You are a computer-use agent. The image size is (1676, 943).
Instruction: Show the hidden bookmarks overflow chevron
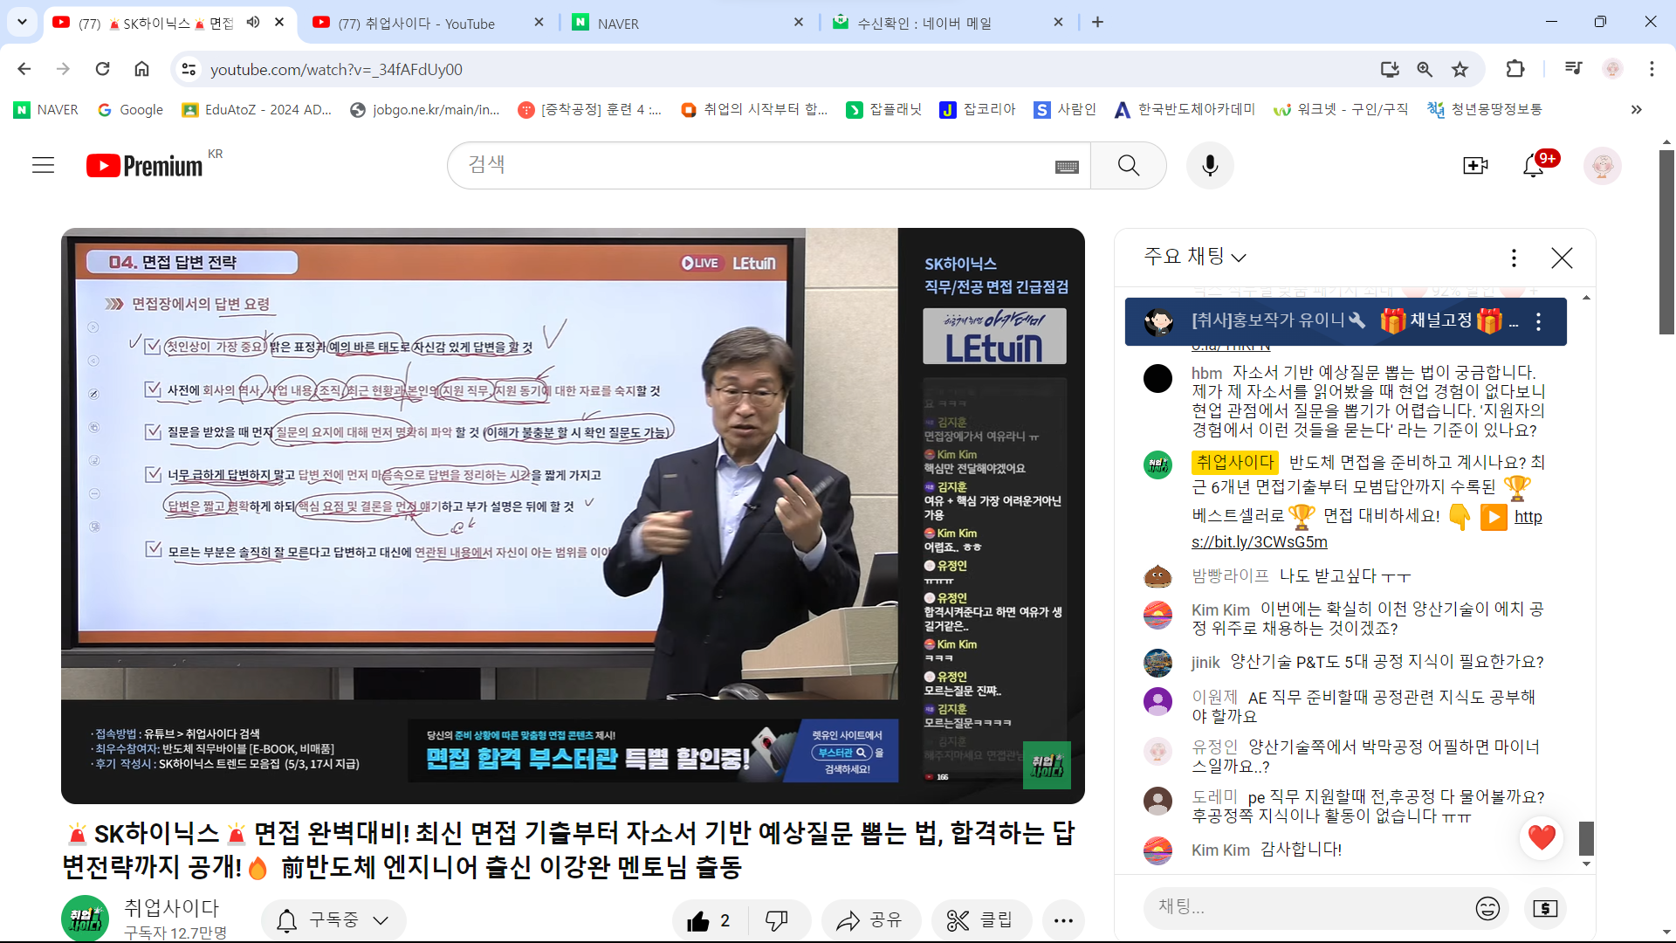point(1636,109)
